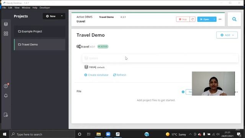Show hidden tray icons chevron
This screenshot has width=245, height=138.
(x=190, y=134)
